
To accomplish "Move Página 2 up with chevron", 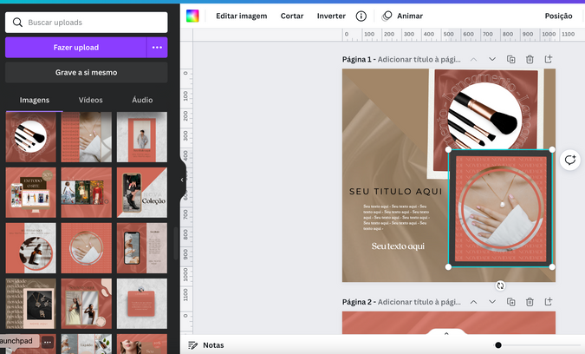I will 473,302.
